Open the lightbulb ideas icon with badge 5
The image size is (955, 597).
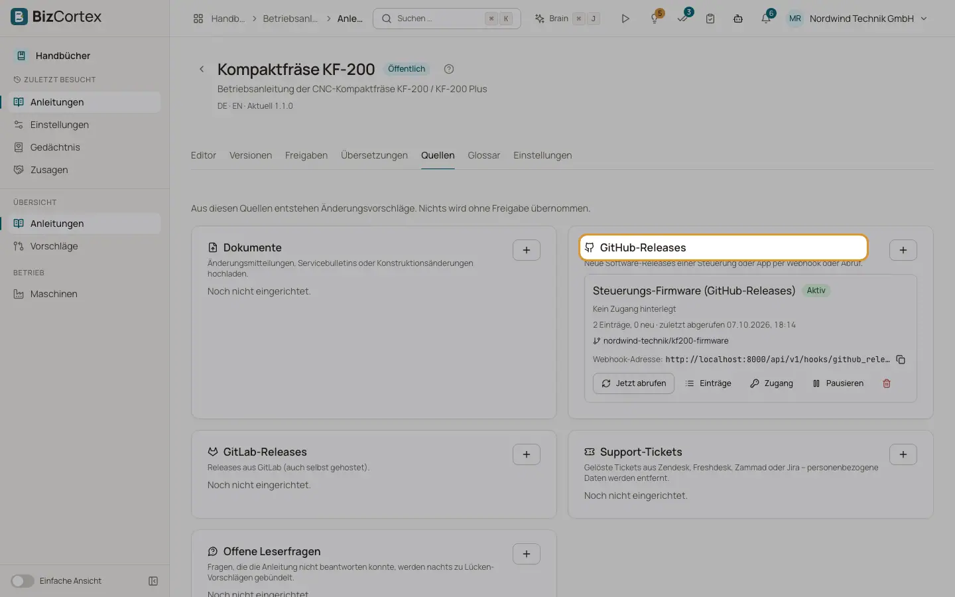tap(655, 19)
